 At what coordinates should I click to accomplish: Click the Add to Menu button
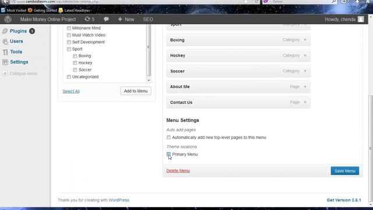[136, 91]
